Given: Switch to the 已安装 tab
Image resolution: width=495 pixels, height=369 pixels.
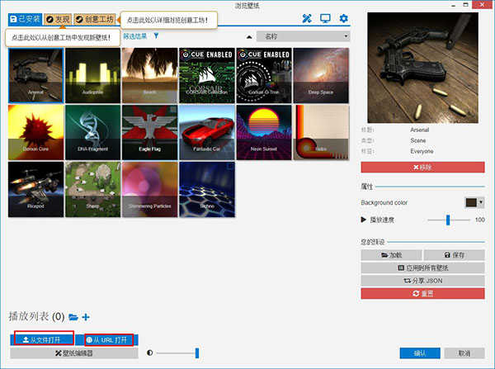Looking at the screenshot, I should pos(23,18).
